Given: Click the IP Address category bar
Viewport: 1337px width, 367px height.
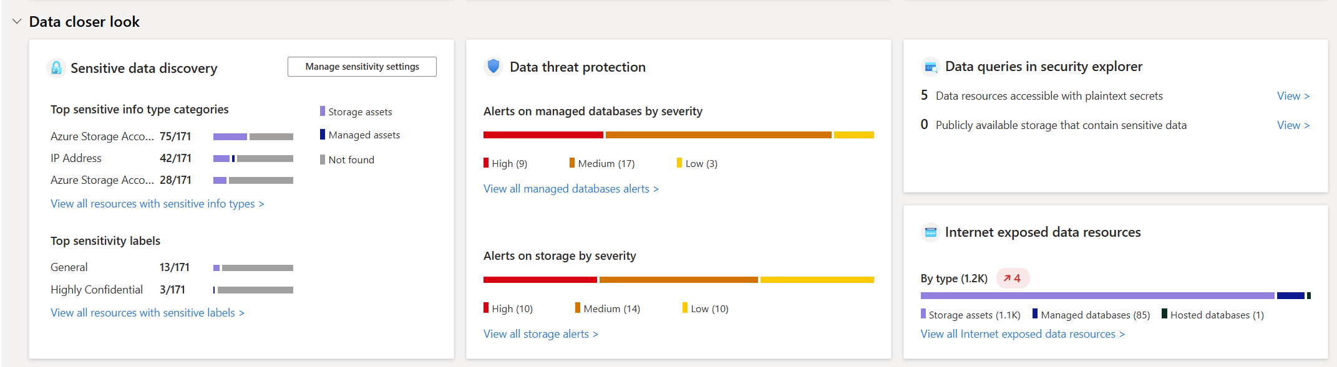Looking at the screenshot, I should pos(253,159).
